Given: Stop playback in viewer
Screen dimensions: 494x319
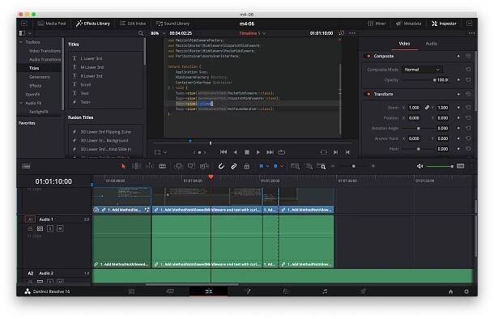Looking at the screenshot, I should 247,152.
